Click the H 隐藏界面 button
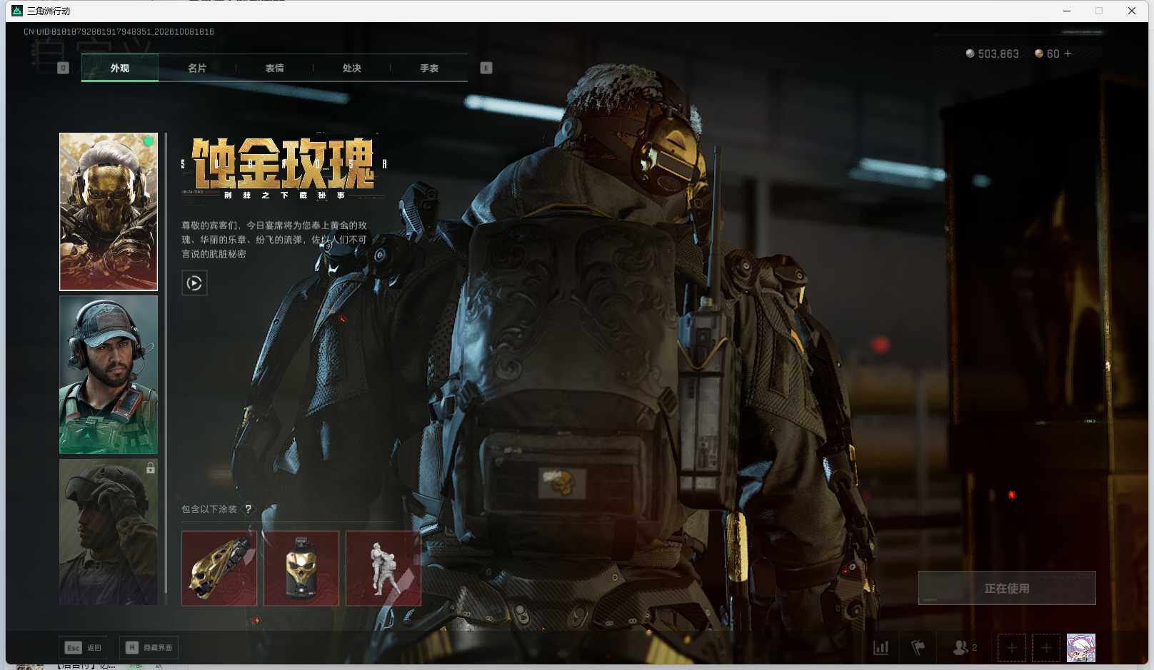1154x670 pixels. (149, 647)
